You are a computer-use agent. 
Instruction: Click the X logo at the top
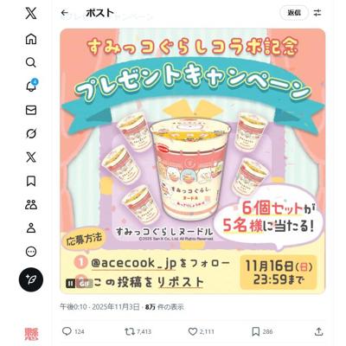[x=31, y=13]
